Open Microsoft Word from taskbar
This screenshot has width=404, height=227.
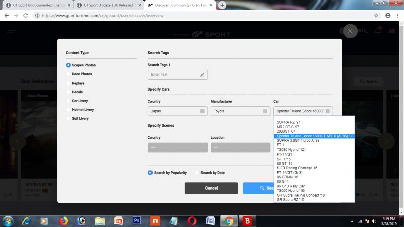pyautogui.click(x=210, y=221)
